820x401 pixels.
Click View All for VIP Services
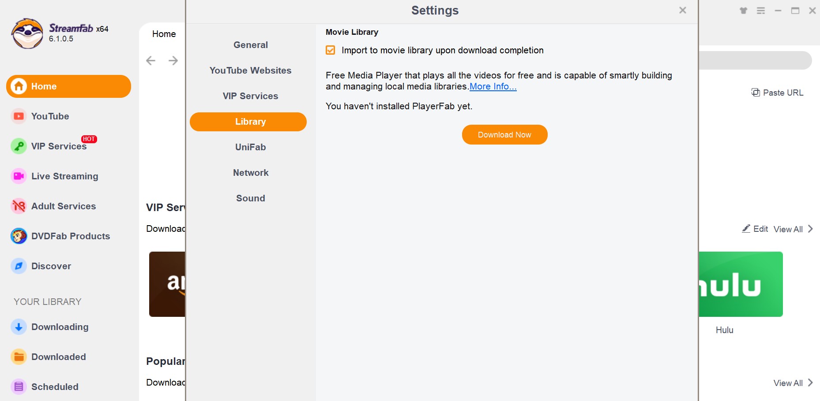pyautogui.click(x=788, y=229)
